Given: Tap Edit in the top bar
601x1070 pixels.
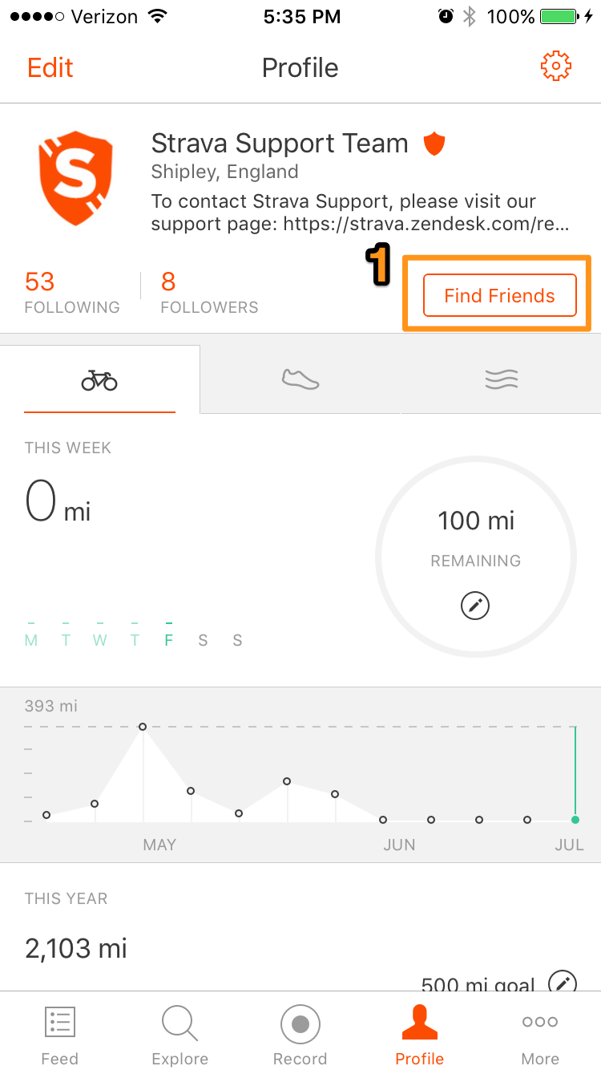Looking at the screenshot, I should click(50, 67).
